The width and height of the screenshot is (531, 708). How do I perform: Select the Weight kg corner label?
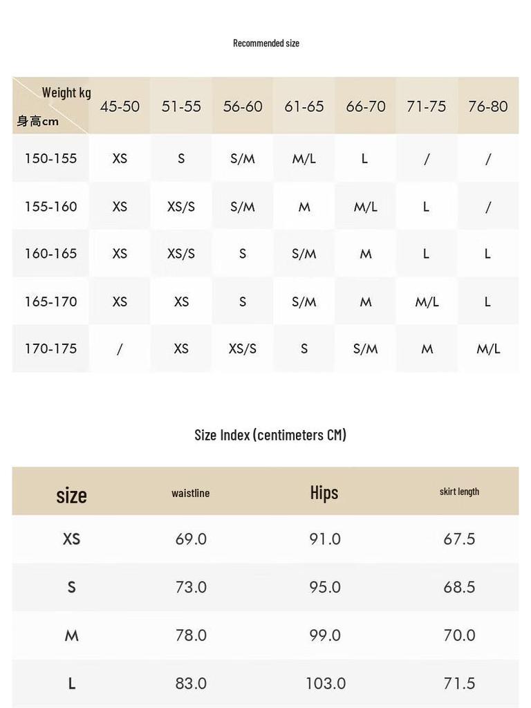click(x=66, y=93)
